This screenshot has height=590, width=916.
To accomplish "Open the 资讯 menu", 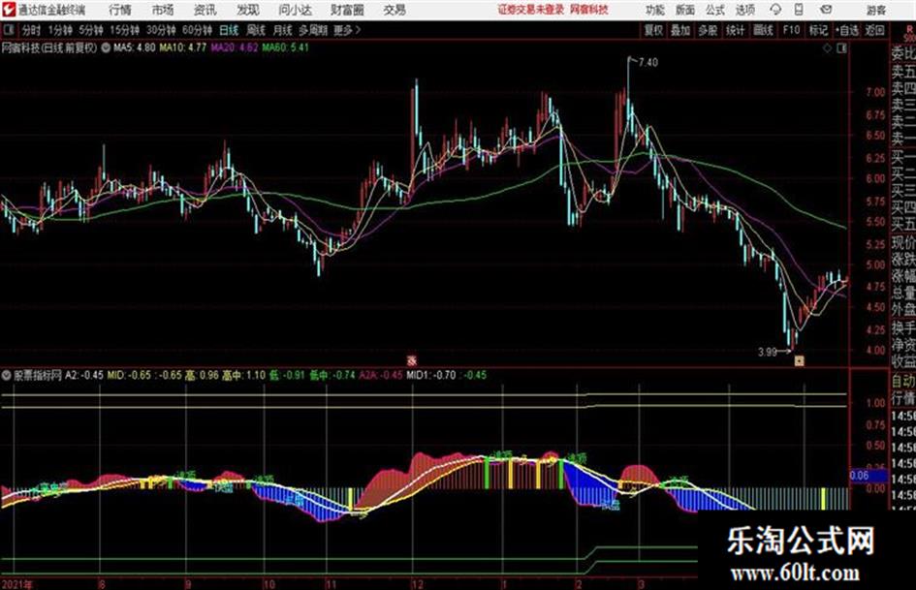I will click(205, 10).
